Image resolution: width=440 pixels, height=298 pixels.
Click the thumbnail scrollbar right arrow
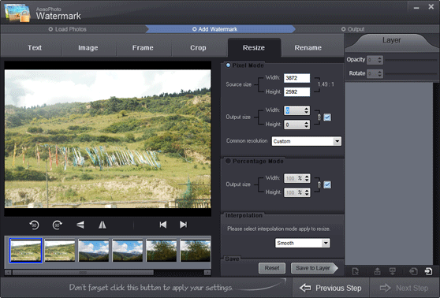pyautogui.click(x=207, y=273)
